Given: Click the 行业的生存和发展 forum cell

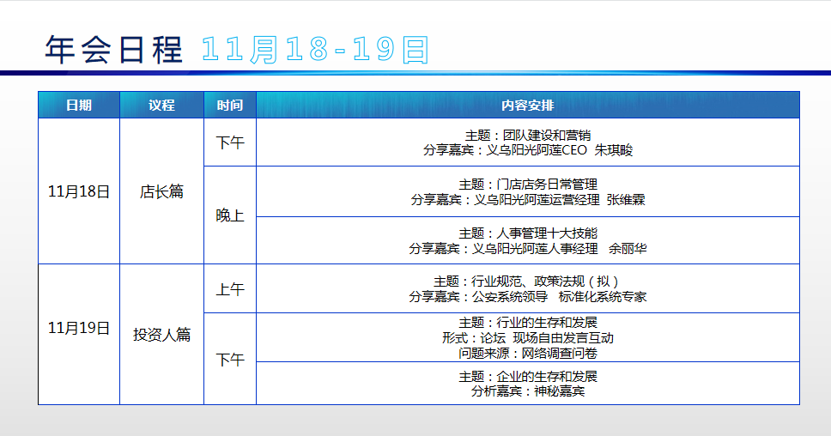Looking at the screenshot, I should (527, 337).
